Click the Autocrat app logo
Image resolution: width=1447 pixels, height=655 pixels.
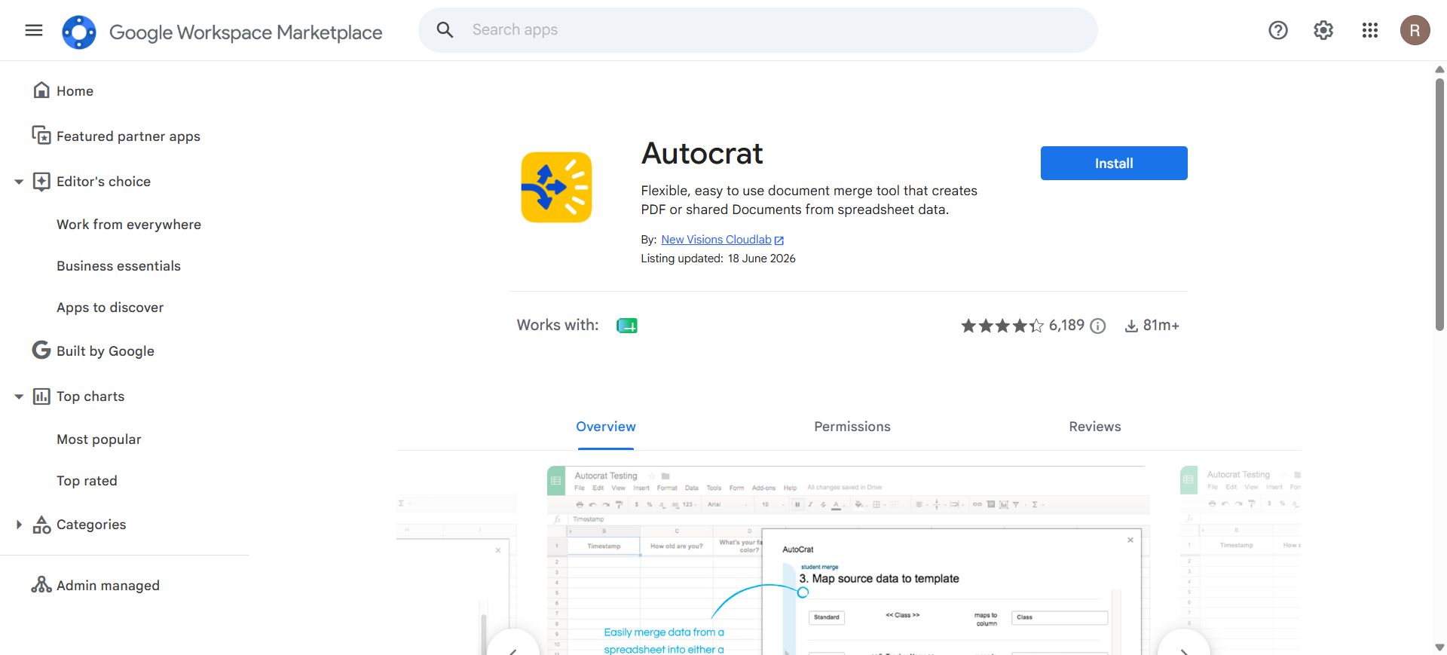pyautogui.click(x=556, y=188)
